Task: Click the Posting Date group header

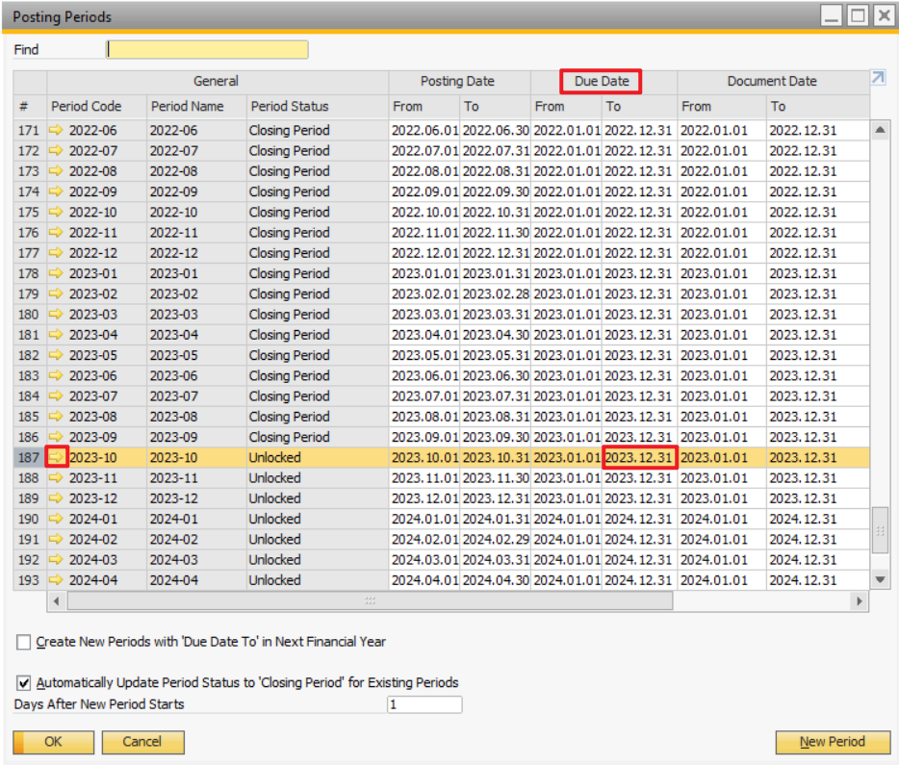Action: (x=459, y=82)
